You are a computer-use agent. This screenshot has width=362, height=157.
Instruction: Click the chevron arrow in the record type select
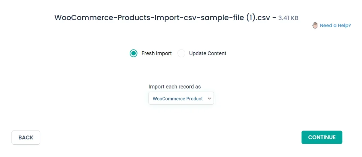pyautogui.click(x=209, y=99)
